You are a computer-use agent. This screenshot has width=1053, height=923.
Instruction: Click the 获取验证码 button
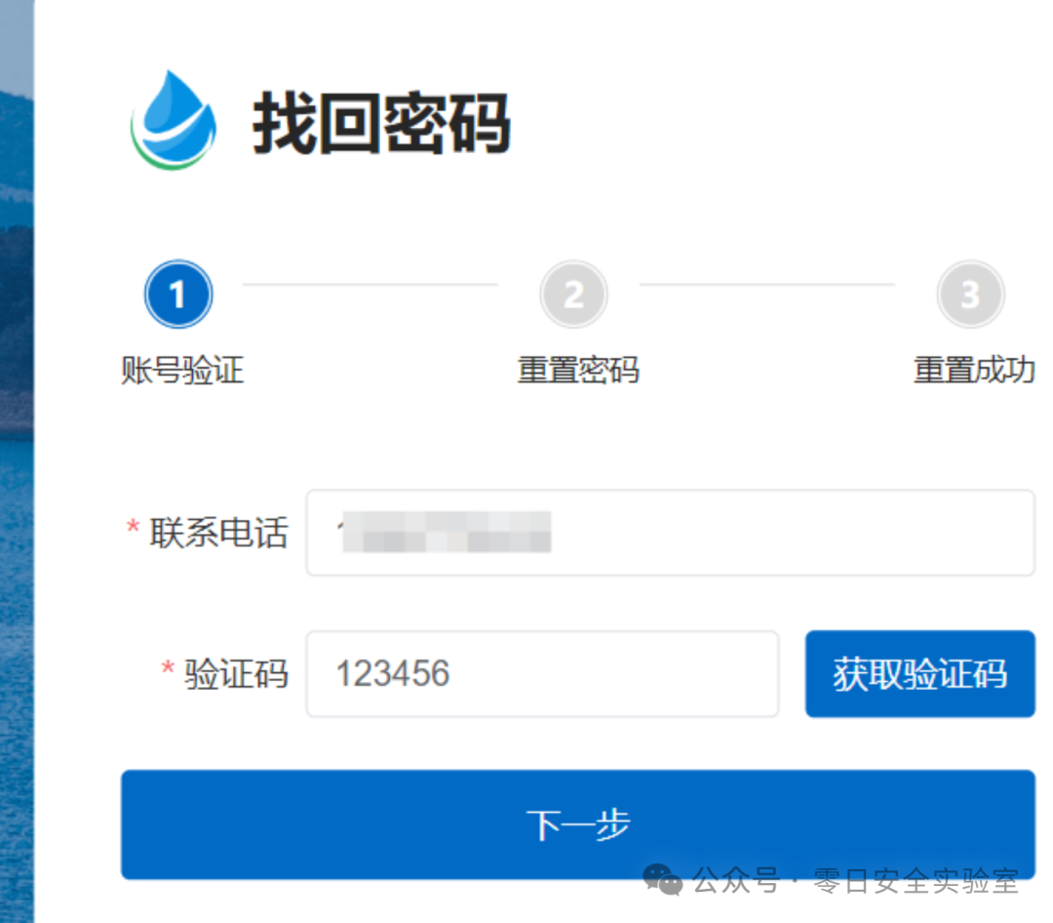918,674
